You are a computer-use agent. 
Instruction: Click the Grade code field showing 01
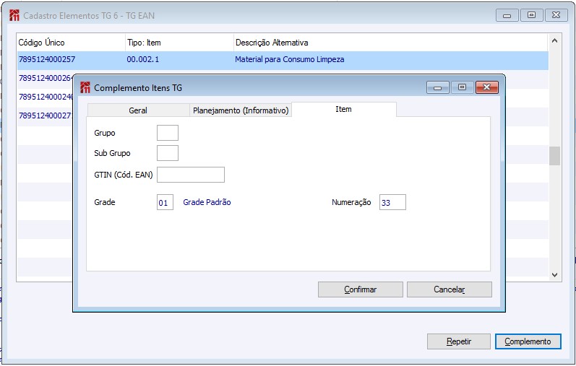165,202
